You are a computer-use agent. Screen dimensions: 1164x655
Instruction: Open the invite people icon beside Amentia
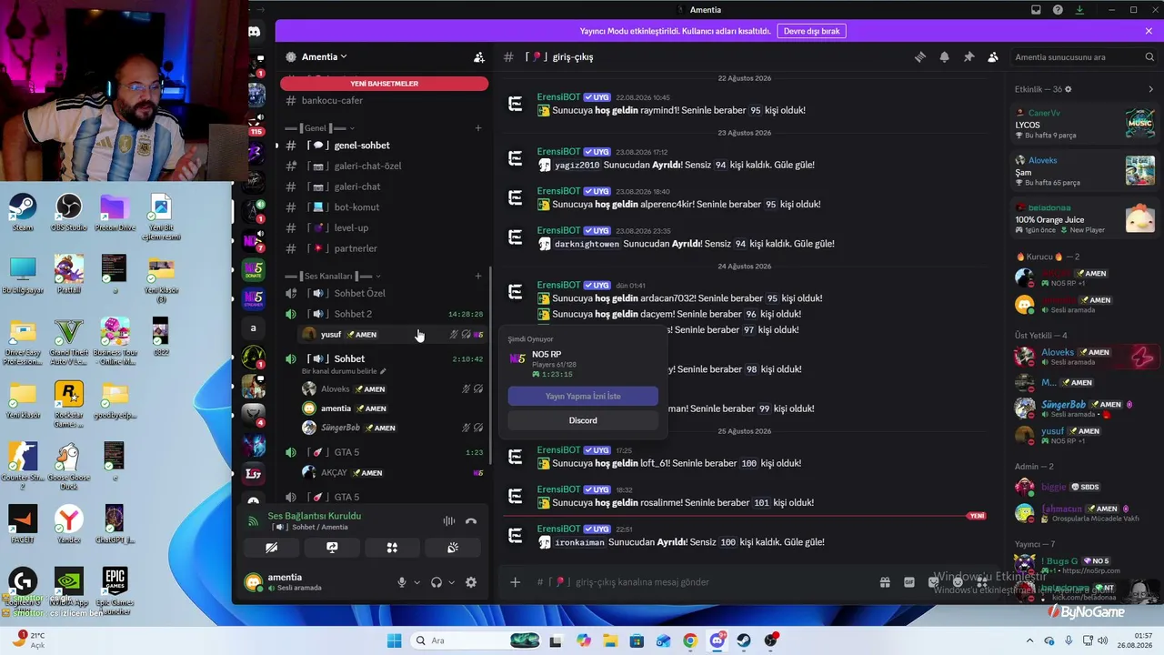pyautogui.click(x=479, y=56)
